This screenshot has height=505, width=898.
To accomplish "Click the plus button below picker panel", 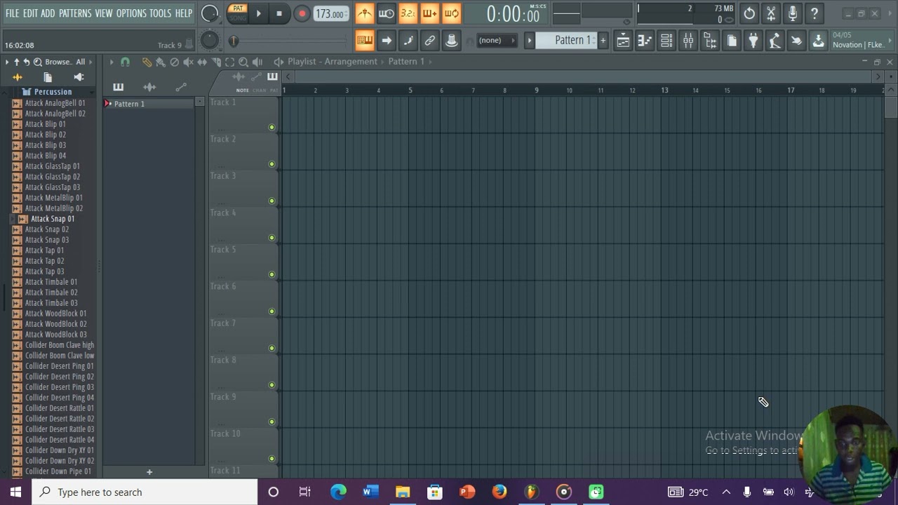I will tap(149, 472).
